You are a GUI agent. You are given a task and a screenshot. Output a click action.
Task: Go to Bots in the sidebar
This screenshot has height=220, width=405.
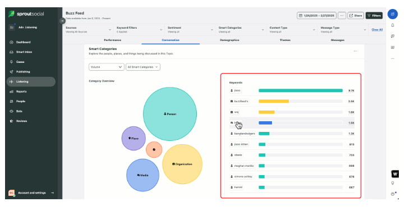(x=31, y=111)
